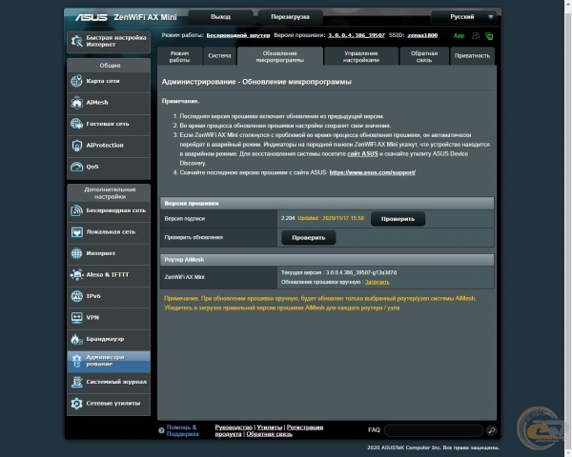Click the connected users icon in header
Image resolution: width=572 pixels, height=457 pixels.
[476, 36]
